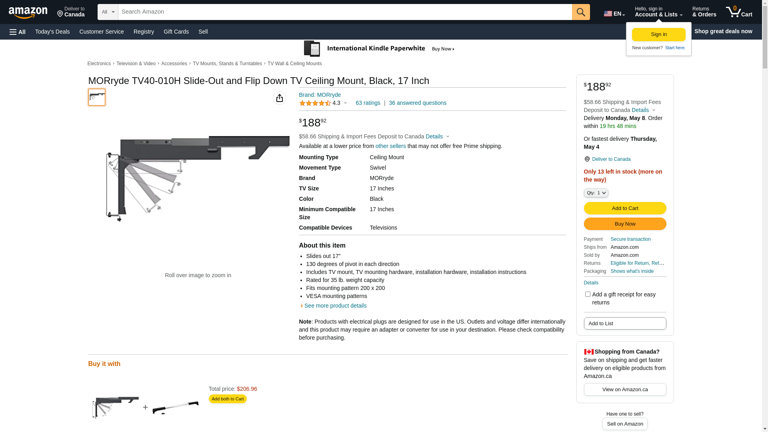This screenshot has height=432, width=768.
Task: Click in the Search Amazon field
Action: (x=345, y=12)
